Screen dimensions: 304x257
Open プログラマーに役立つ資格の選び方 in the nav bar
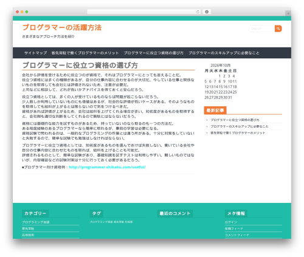[154, 53]
